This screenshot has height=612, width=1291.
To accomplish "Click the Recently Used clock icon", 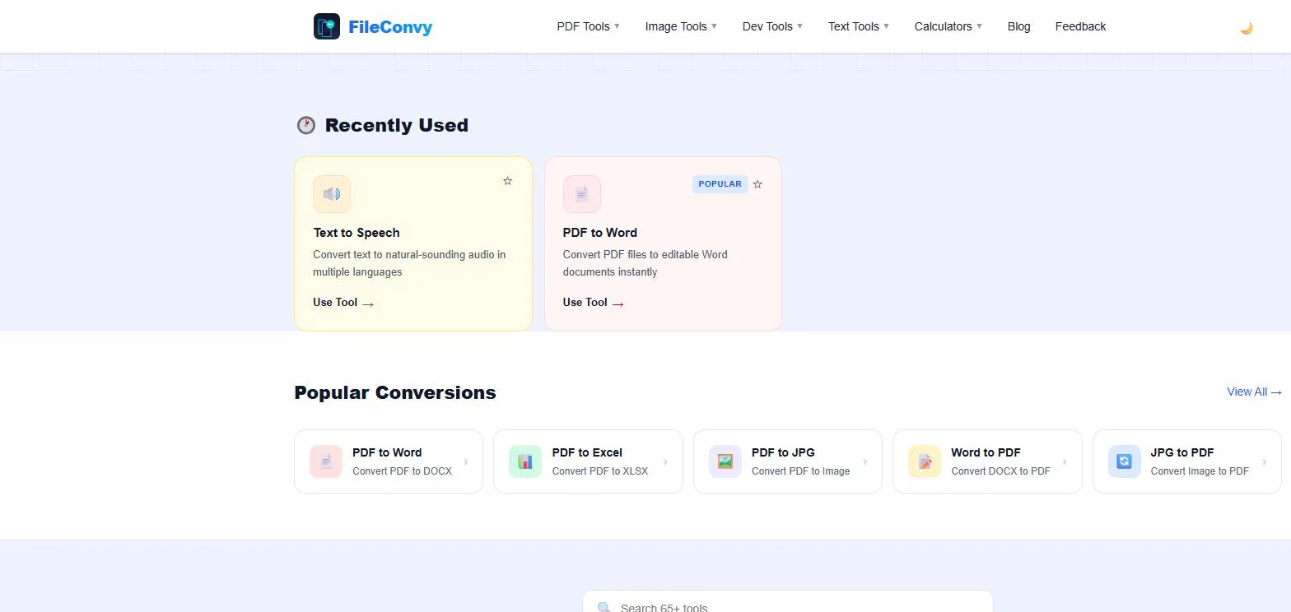I will pos(306,125).
